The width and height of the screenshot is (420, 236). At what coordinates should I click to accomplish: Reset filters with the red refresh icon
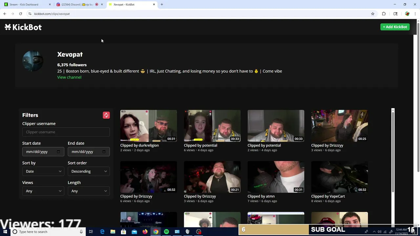pyautogui.click(x=106, y=115)
